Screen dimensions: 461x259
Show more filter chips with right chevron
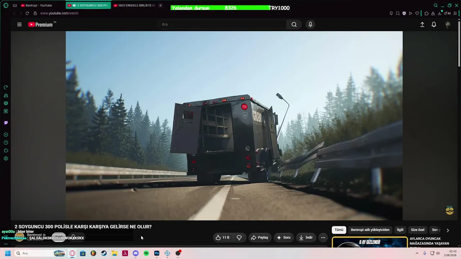(x=448, y=230)
